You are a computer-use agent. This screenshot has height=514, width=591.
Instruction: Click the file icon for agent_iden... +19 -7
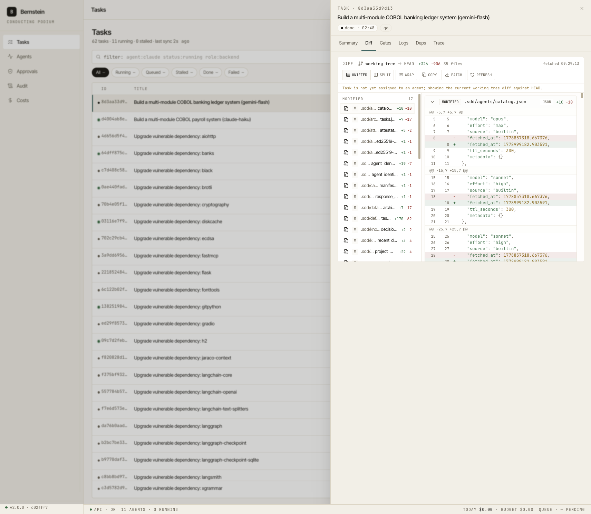point(346,164)
